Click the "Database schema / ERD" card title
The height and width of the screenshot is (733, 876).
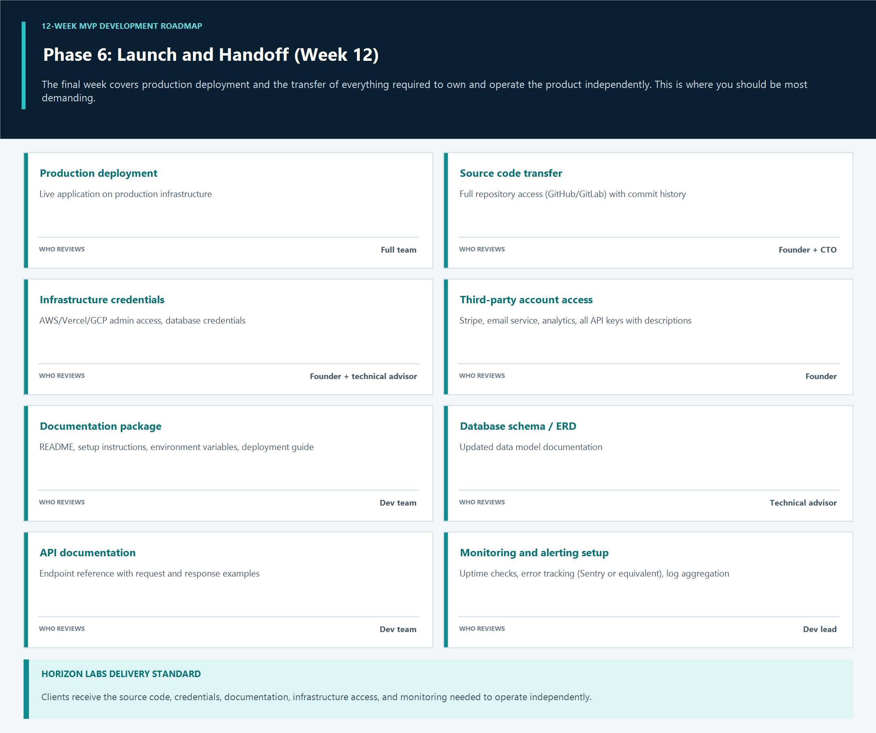click(518, 426)
